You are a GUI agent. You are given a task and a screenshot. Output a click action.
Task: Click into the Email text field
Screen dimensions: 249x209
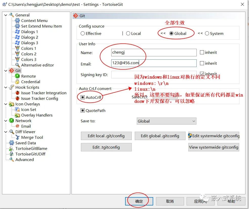coord(154,63)
